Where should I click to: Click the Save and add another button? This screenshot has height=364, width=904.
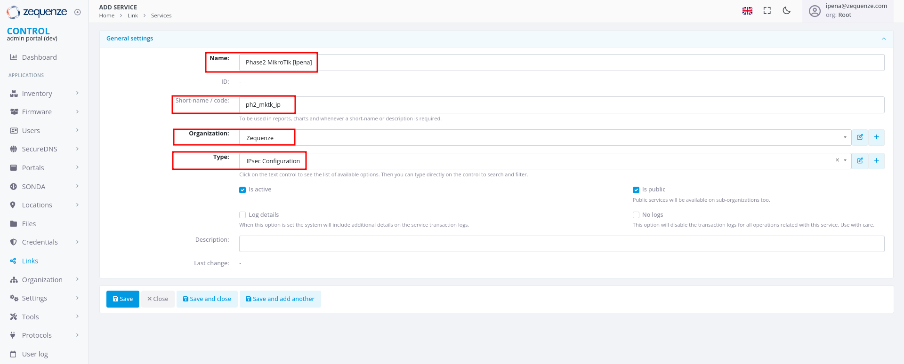[x=280, y=299]
